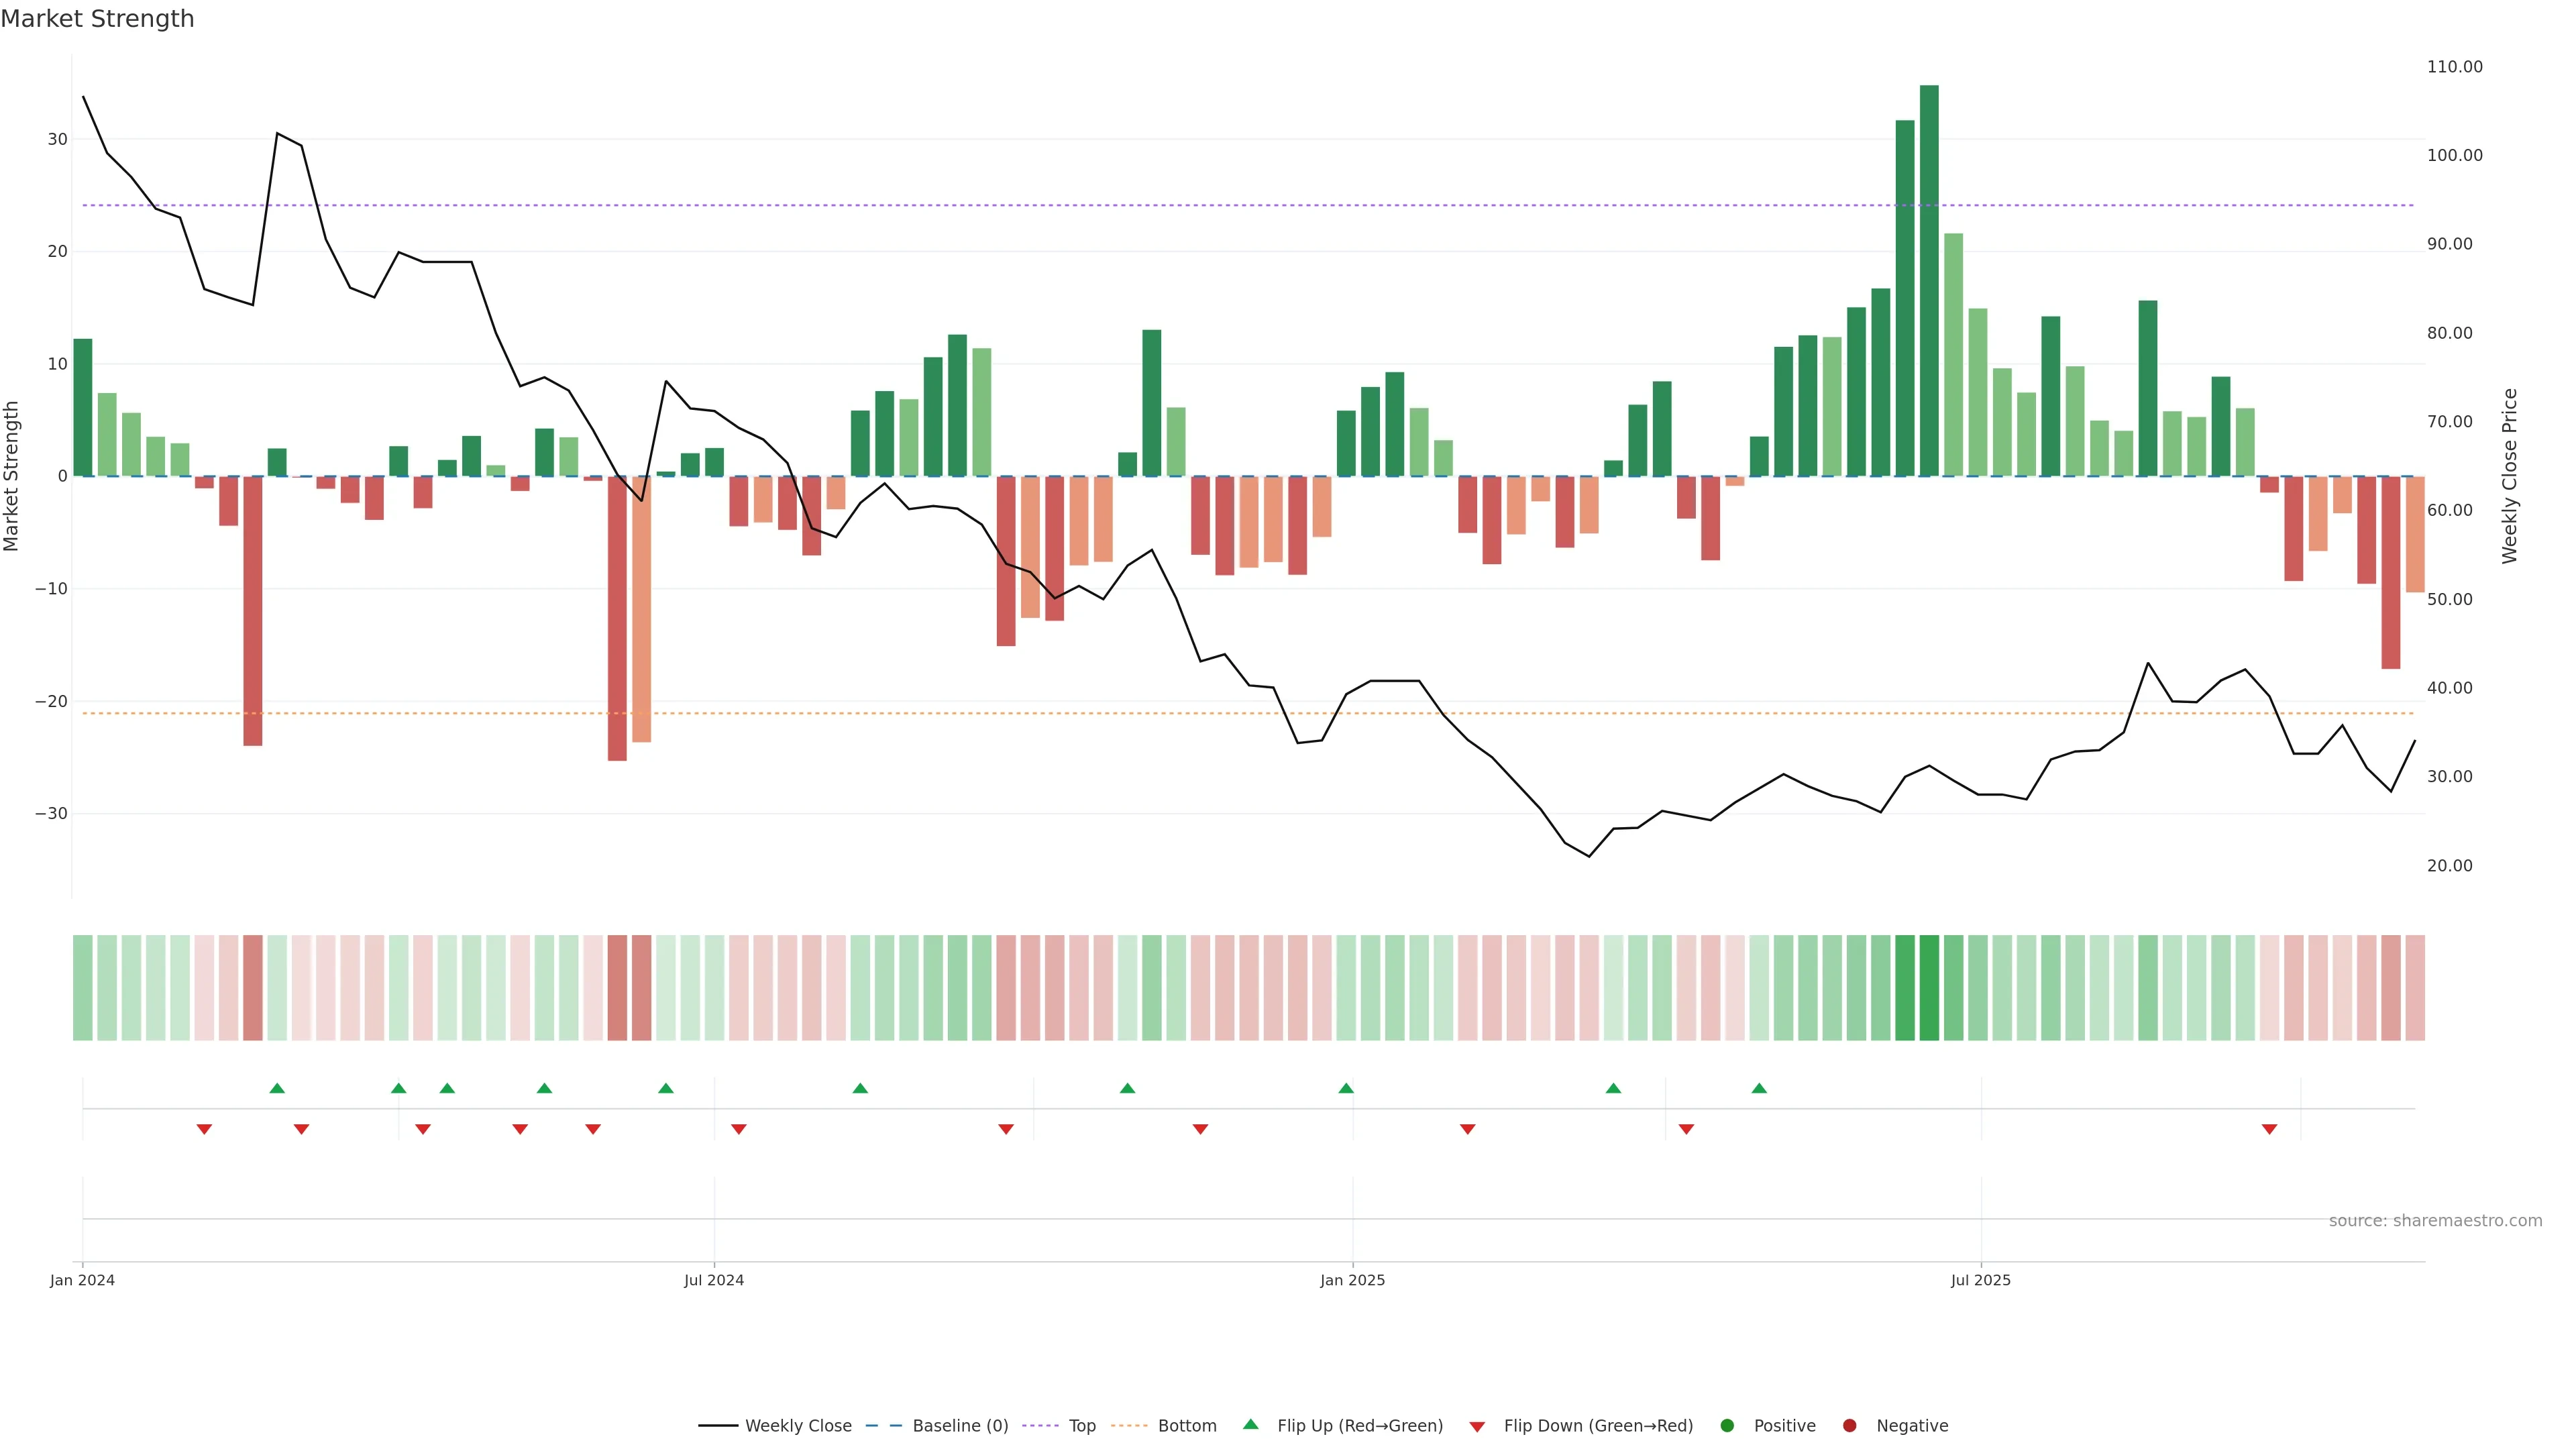Click the Market Strength chart title
2576x1449 pixels.
click(x=97, y=19)
